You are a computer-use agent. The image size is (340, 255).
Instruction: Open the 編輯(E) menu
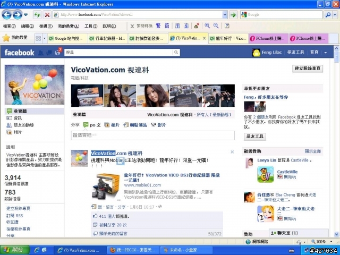click(27, 26)
